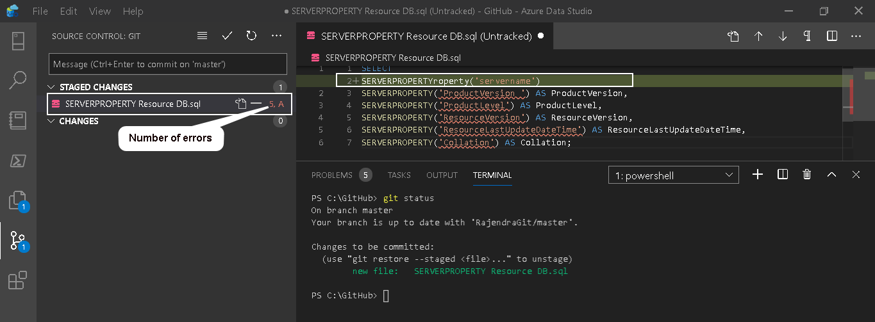The width and height of the screenshot is (875, 322).
Task: Go to next change with the down arrow
Action: click(x=783, y=36)
